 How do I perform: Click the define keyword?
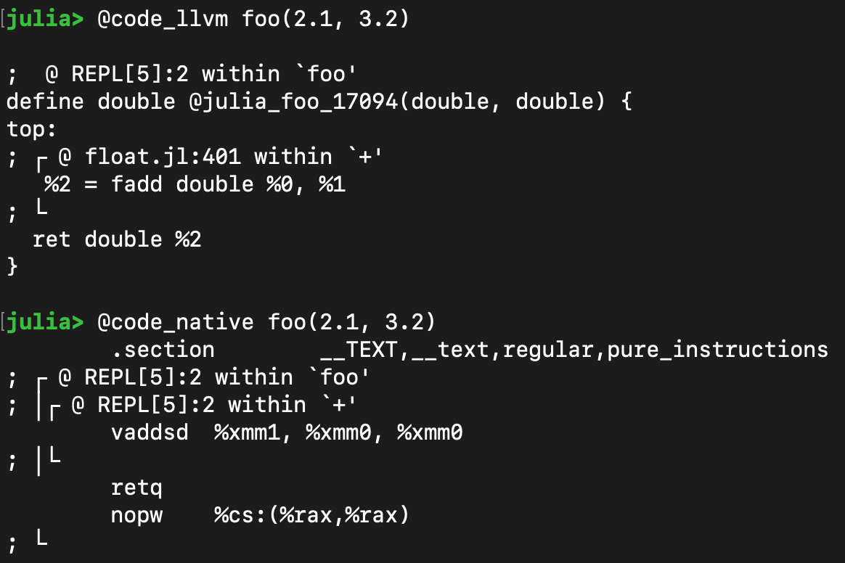(x=45, y=102)
